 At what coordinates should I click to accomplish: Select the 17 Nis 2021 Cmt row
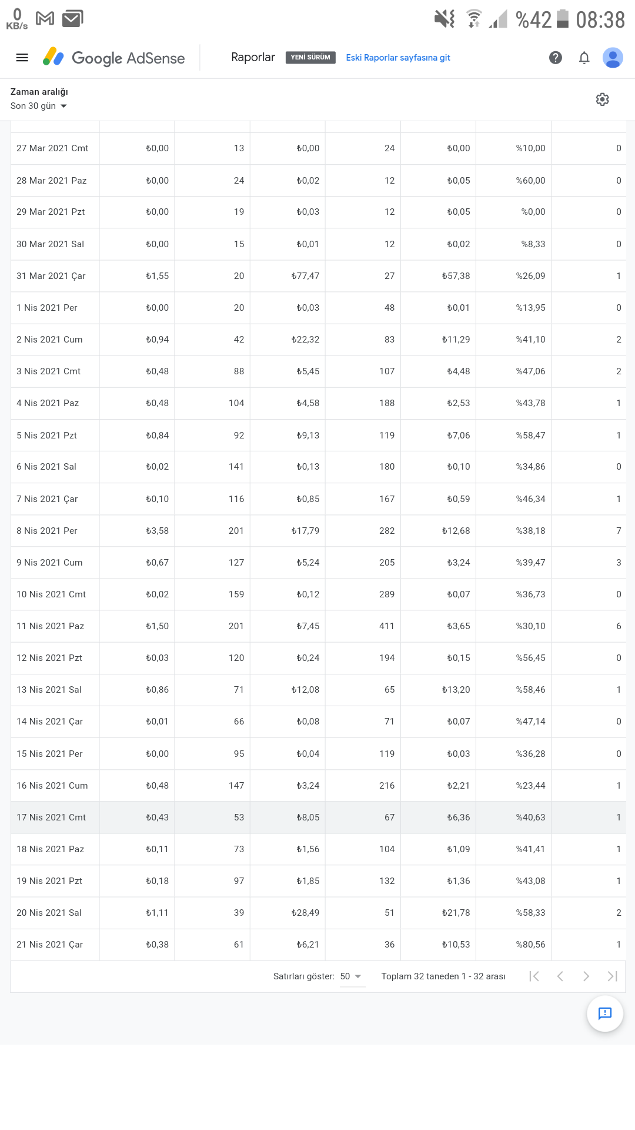[318, 817]
